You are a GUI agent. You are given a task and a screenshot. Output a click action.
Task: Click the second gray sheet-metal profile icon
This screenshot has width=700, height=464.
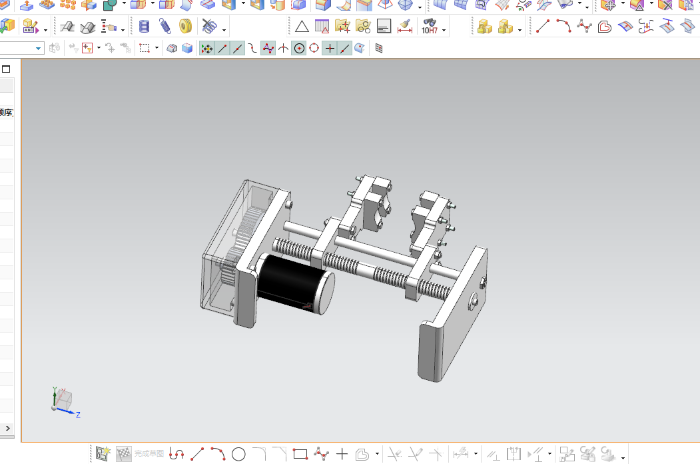(x=87, y=27)
